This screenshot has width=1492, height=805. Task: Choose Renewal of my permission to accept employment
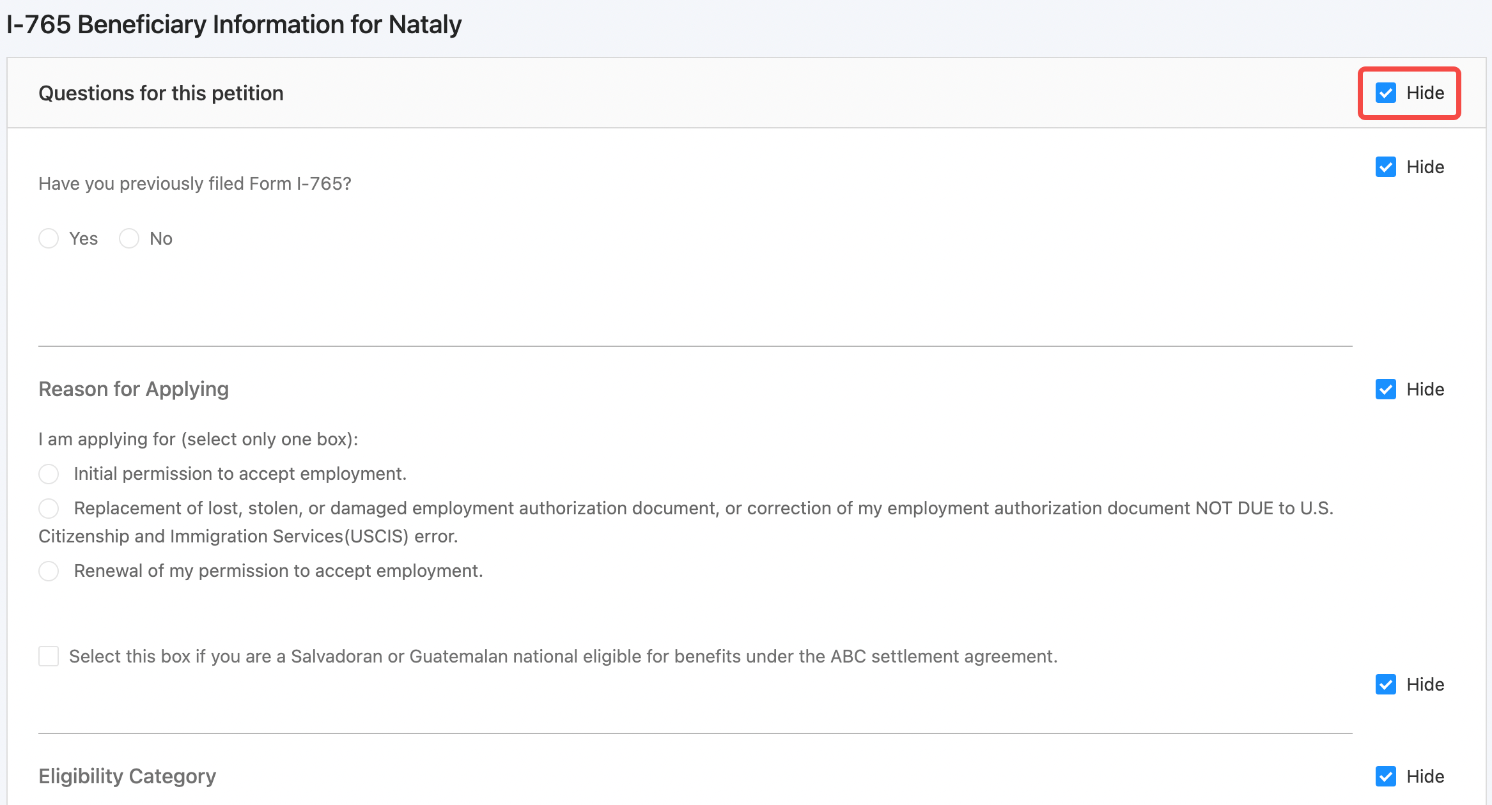point(49,571)
